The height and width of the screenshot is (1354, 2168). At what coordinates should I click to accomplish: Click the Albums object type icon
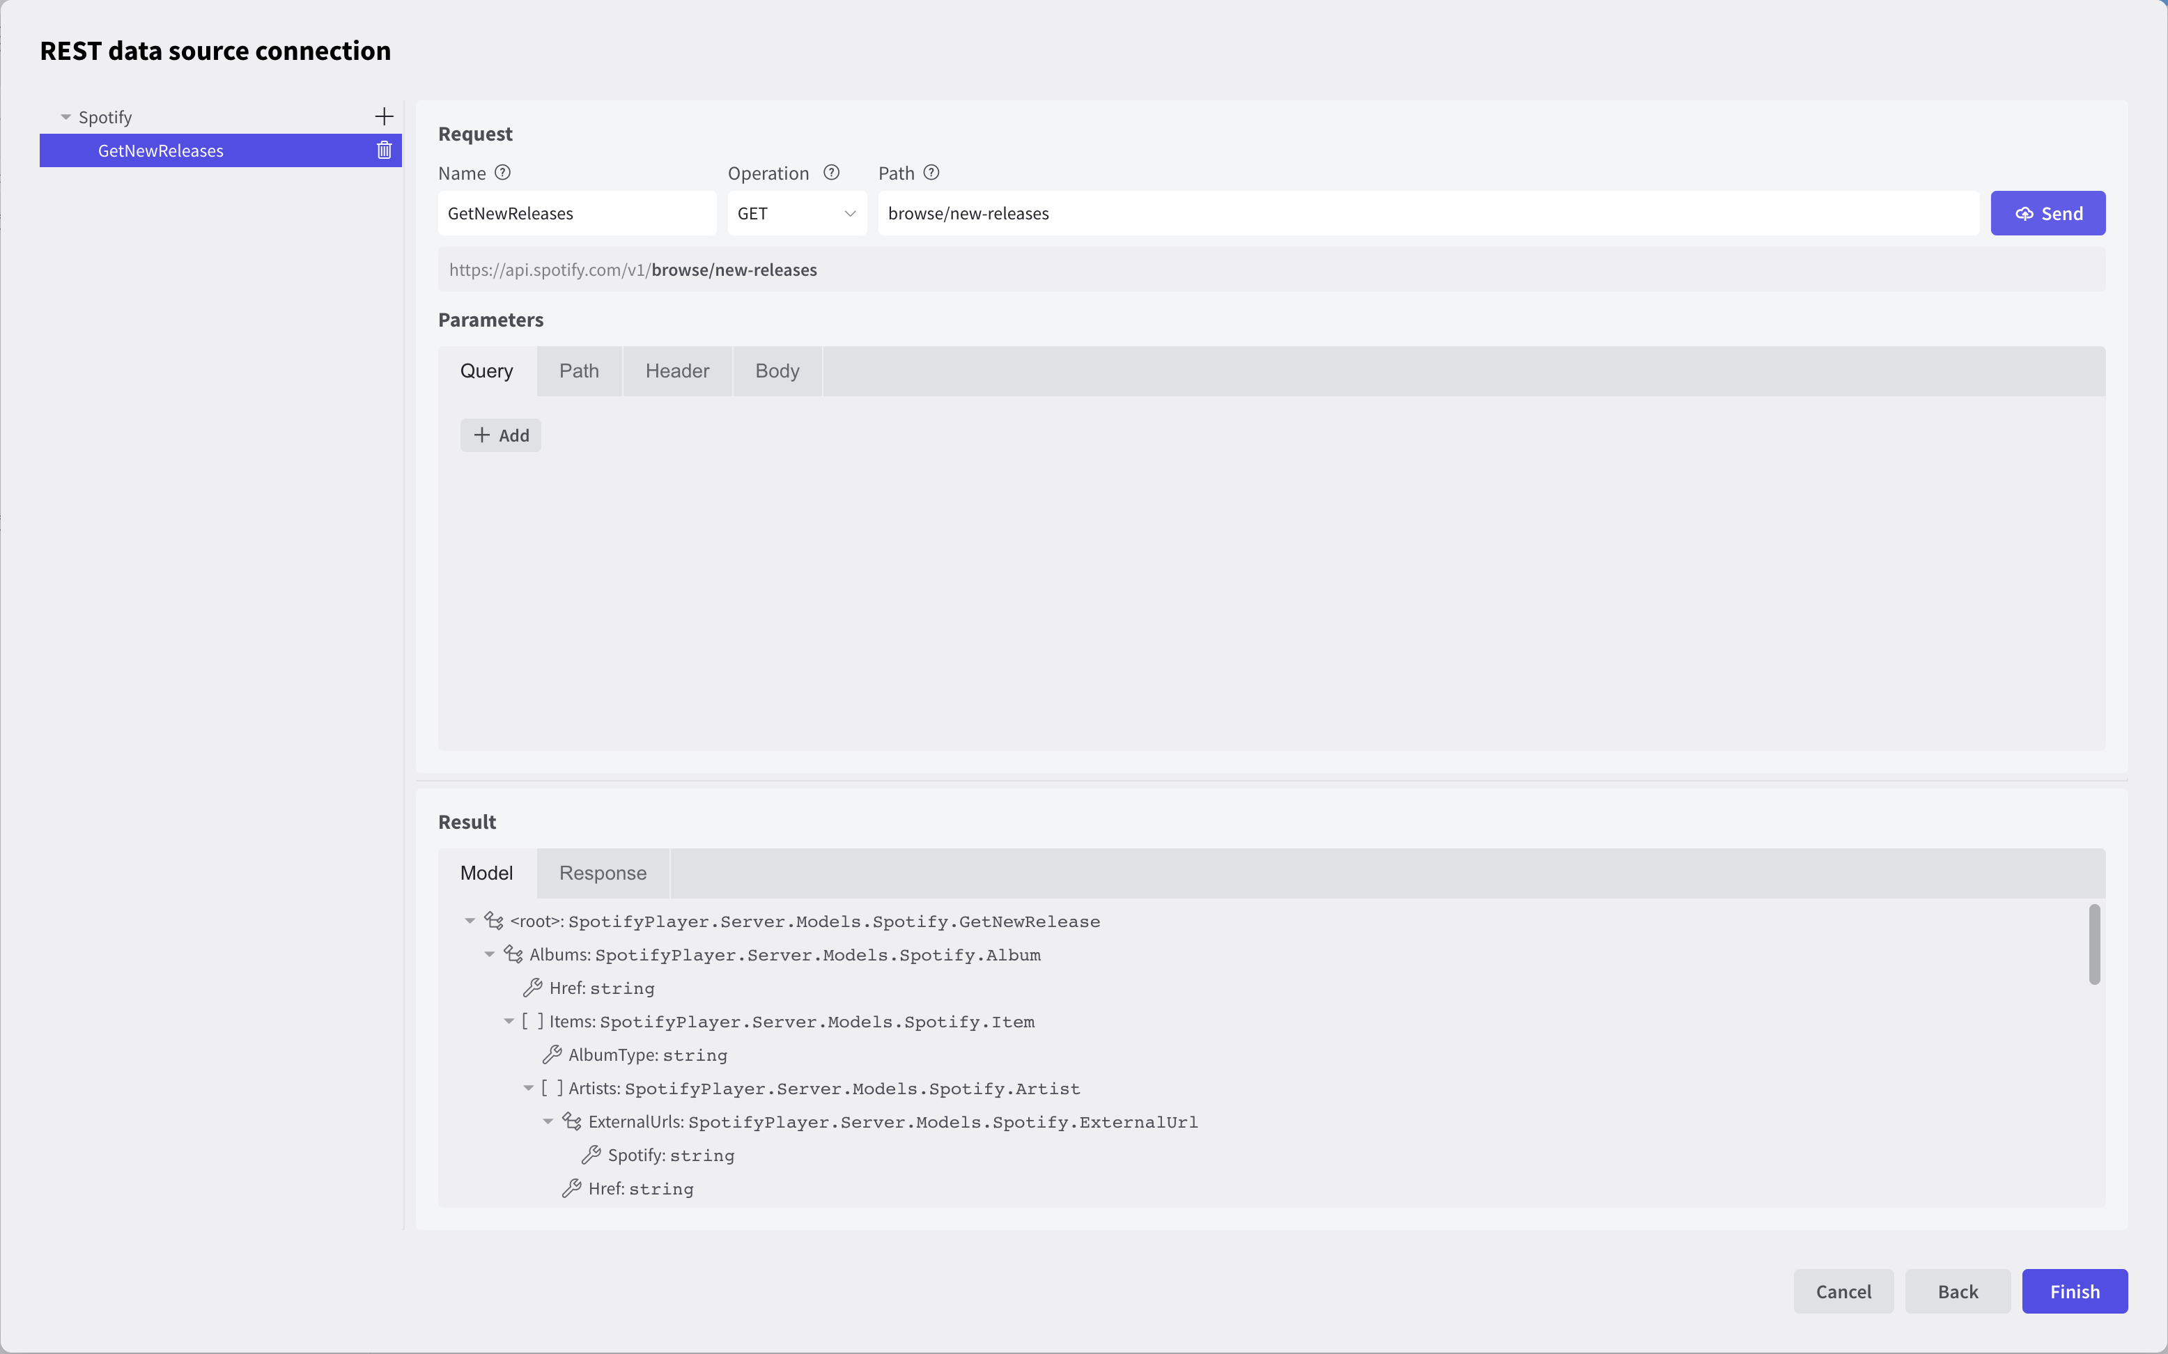(513, 955)
